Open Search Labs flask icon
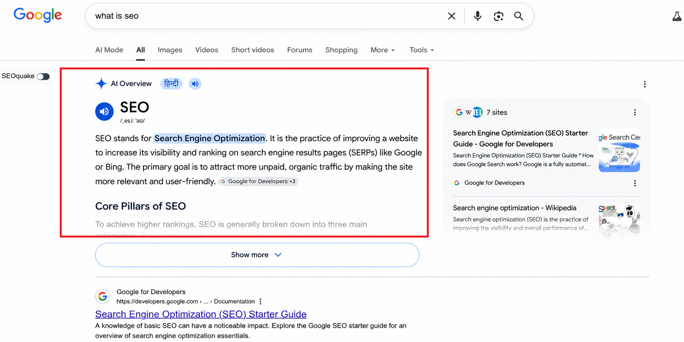The height and width of the screenshot is (342, 684). pos(677,16)
